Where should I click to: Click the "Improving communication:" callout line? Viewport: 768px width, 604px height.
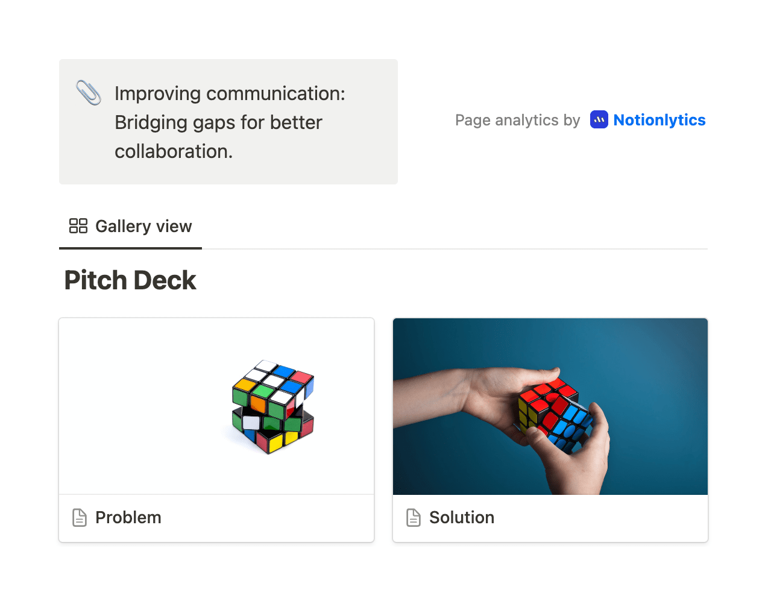[x=230, y=93]
